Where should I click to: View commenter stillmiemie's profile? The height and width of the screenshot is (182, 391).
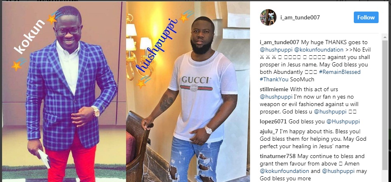274,89
